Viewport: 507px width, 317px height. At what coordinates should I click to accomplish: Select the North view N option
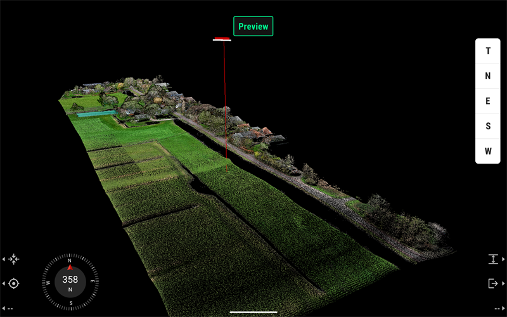click(x=487, y=76)
